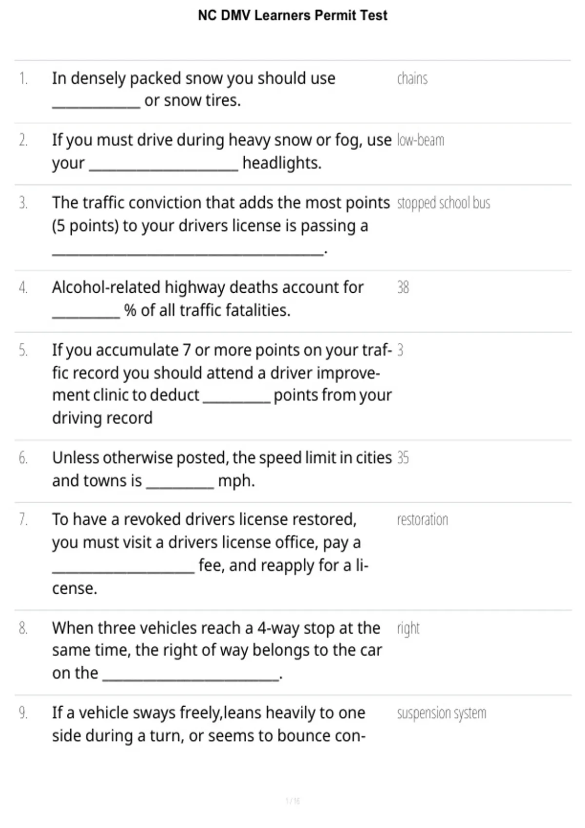The height and width of the screenshot is (828, 585).
Task: Click the 'stopped school bus' answer
Action: click(443, 203)
